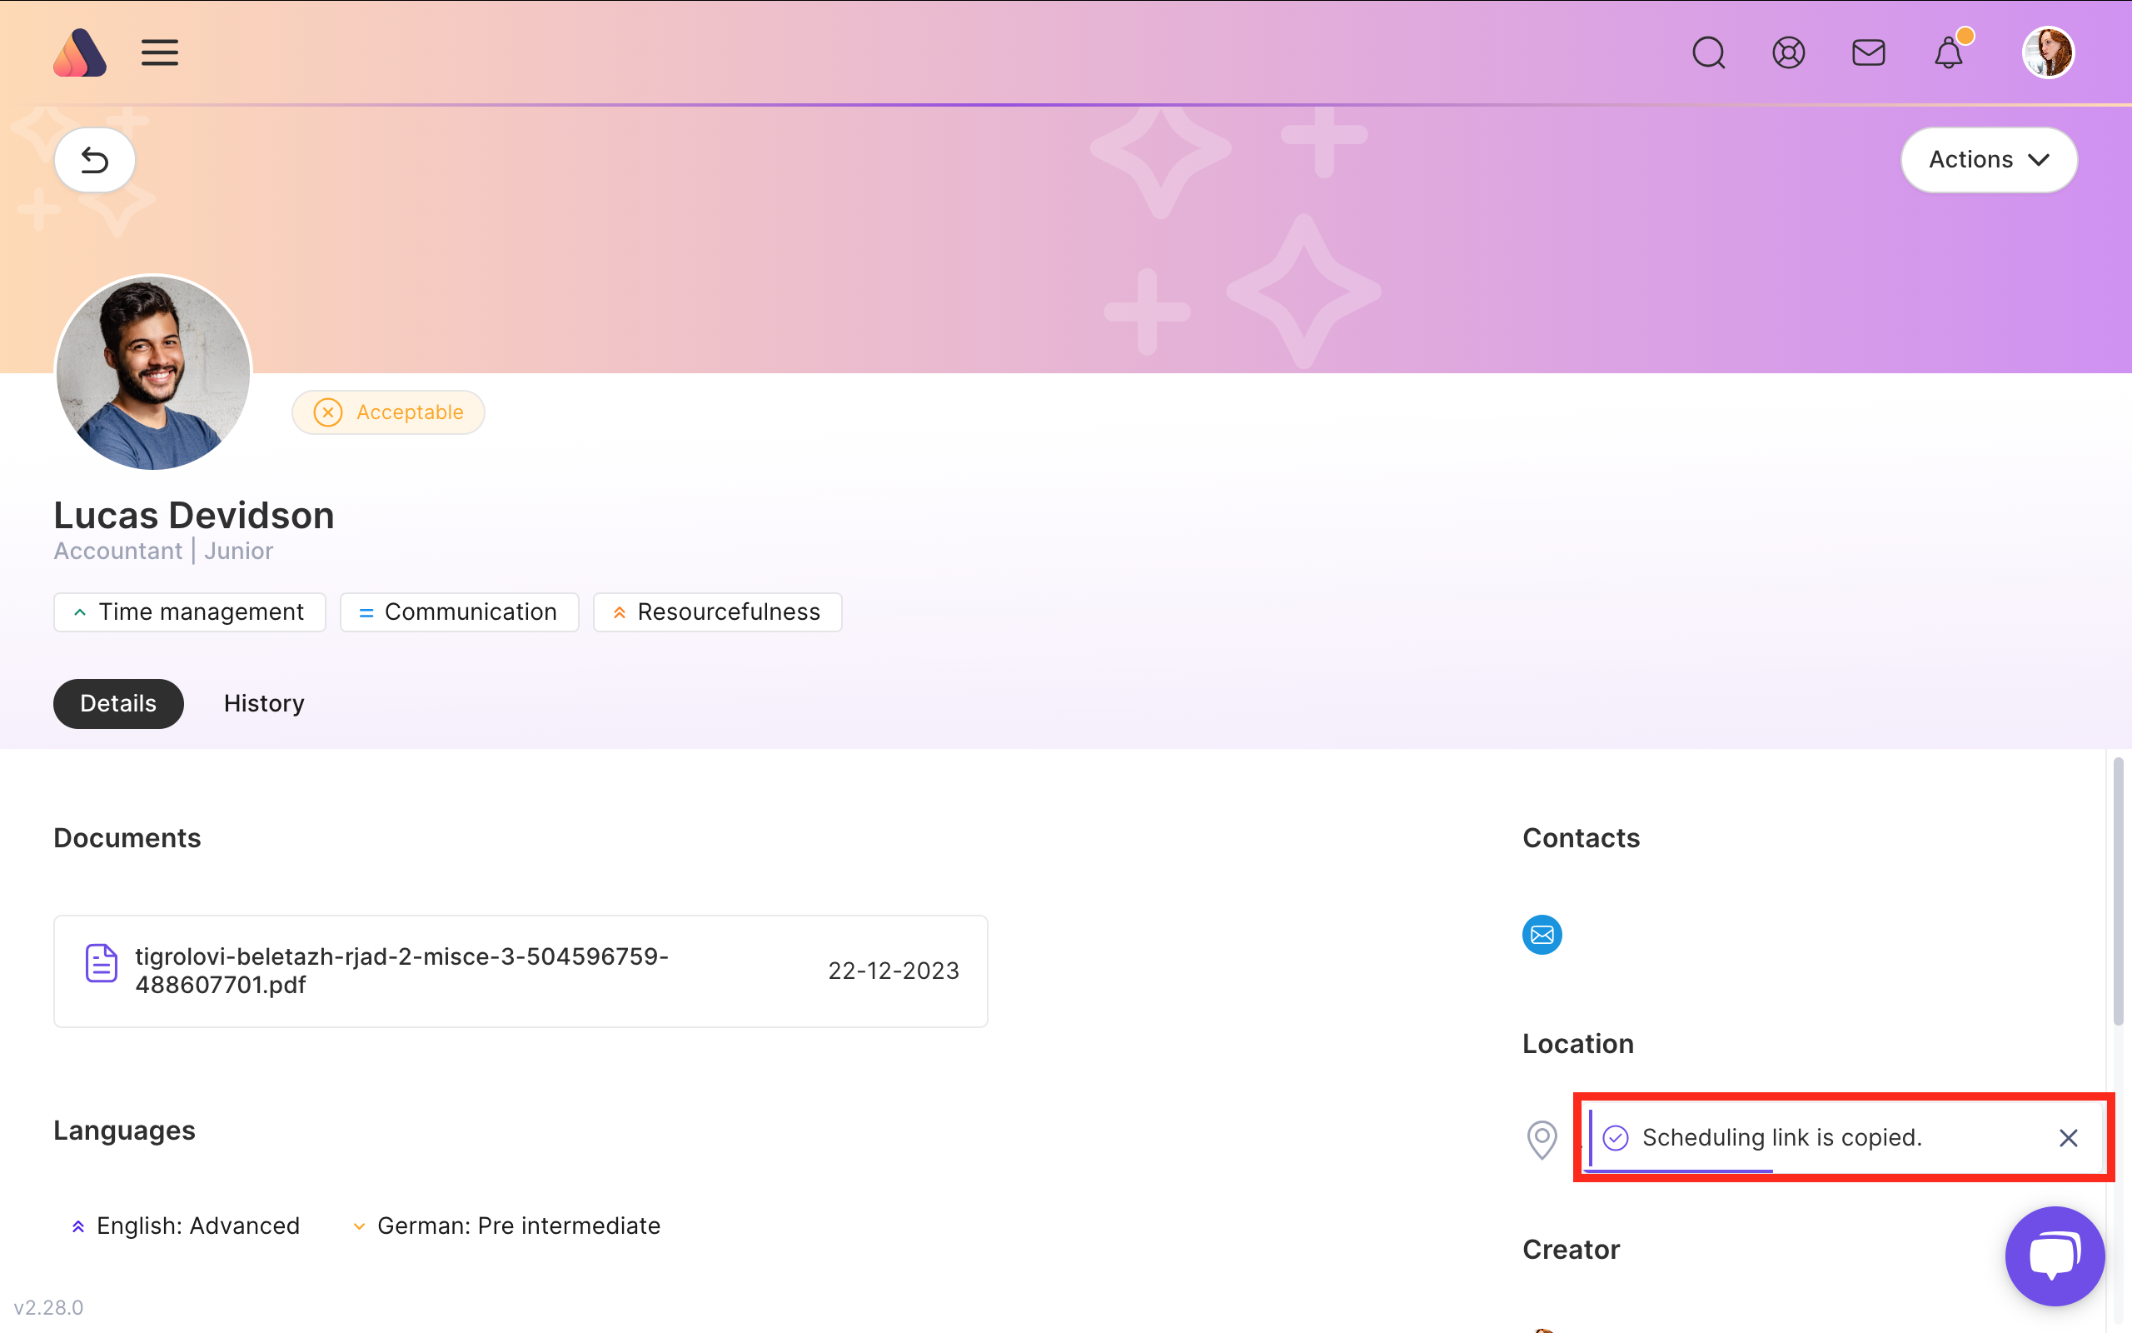Open the chat support widget

(x=2055, y=1256)
